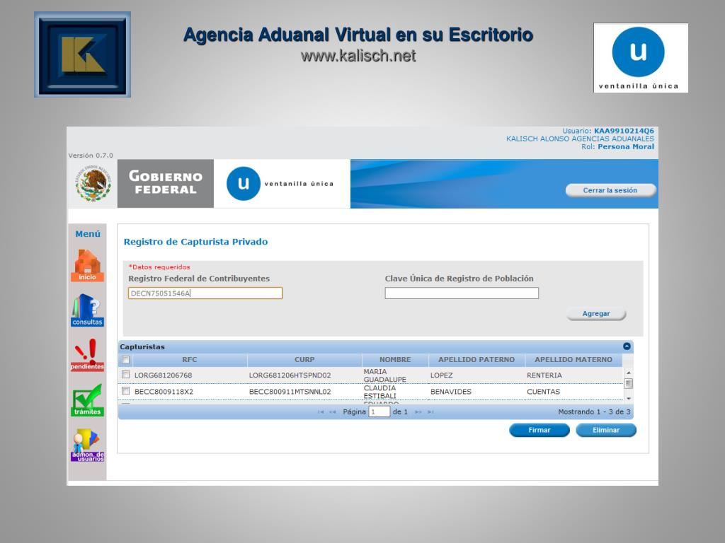Click the Eliminar button

(x=606, y=430)
